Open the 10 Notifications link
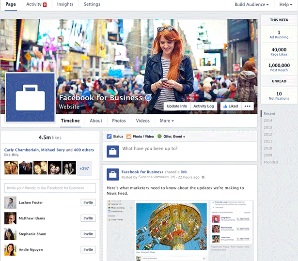Image resolution: width=298 pixels, height=261 pixels. (279, 98)
